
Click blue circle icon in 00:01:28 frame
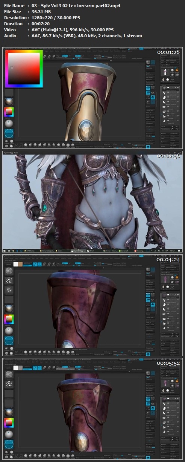9,133
